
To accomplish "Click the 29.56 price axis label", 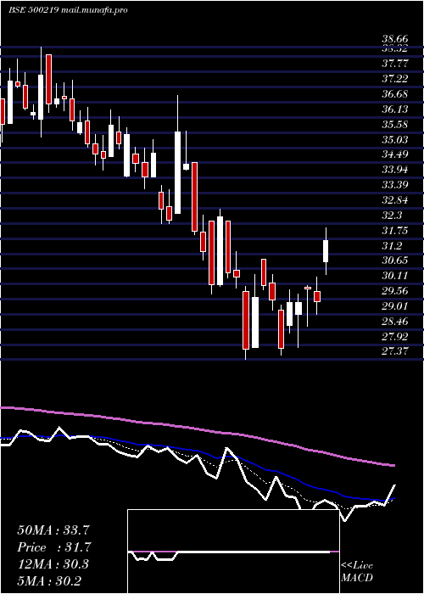I will pyautogui.click(x=395, y=291).
